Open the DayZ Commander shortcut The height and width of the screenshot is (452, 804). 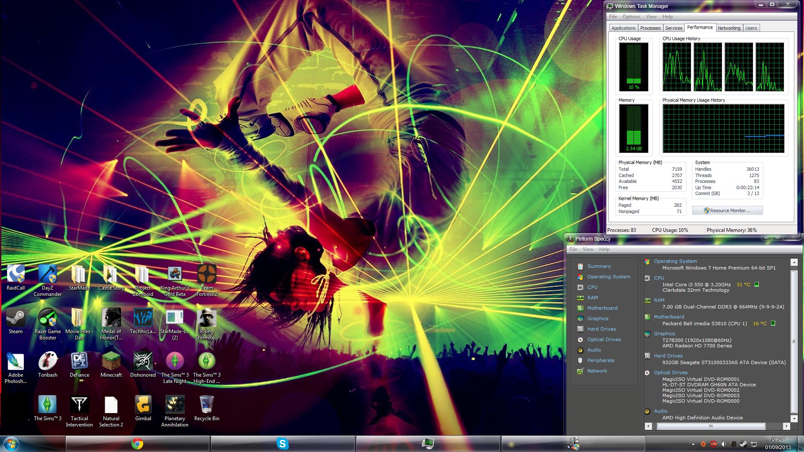point(48,280)
